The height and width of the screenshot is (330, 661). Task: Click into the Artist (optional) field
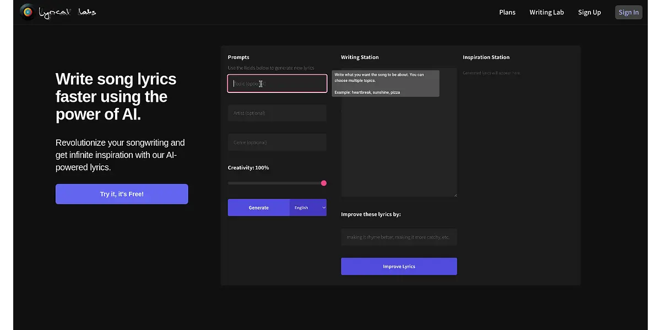(277, 113)
